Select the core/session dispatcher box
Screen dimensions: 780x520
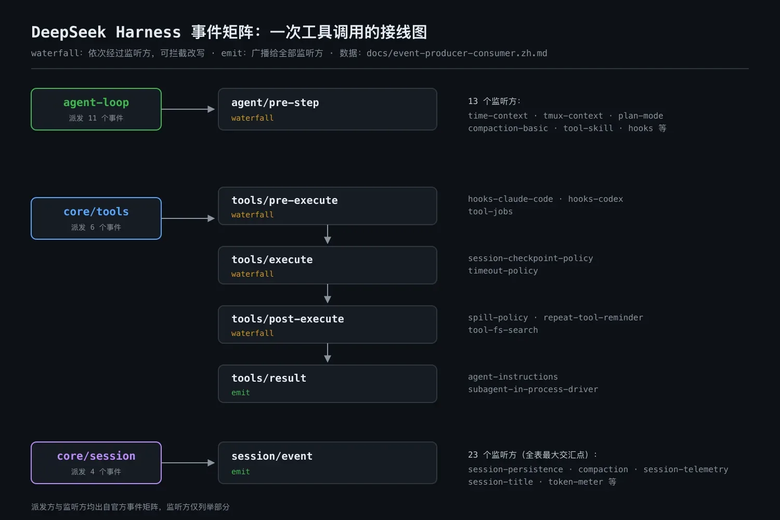96,463
